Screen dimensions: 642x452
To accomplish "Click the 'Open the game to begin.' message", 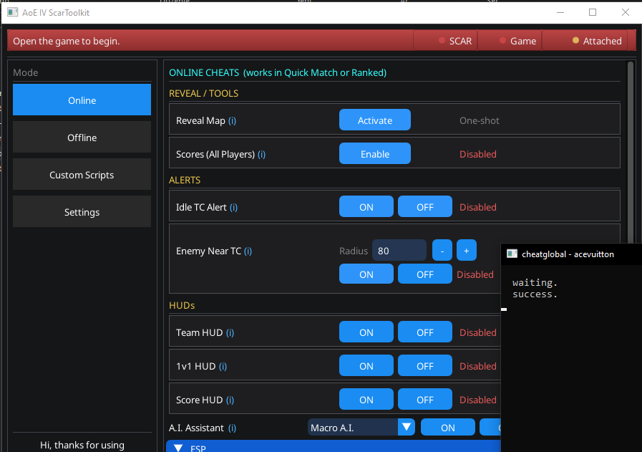I will pos(67,41).
